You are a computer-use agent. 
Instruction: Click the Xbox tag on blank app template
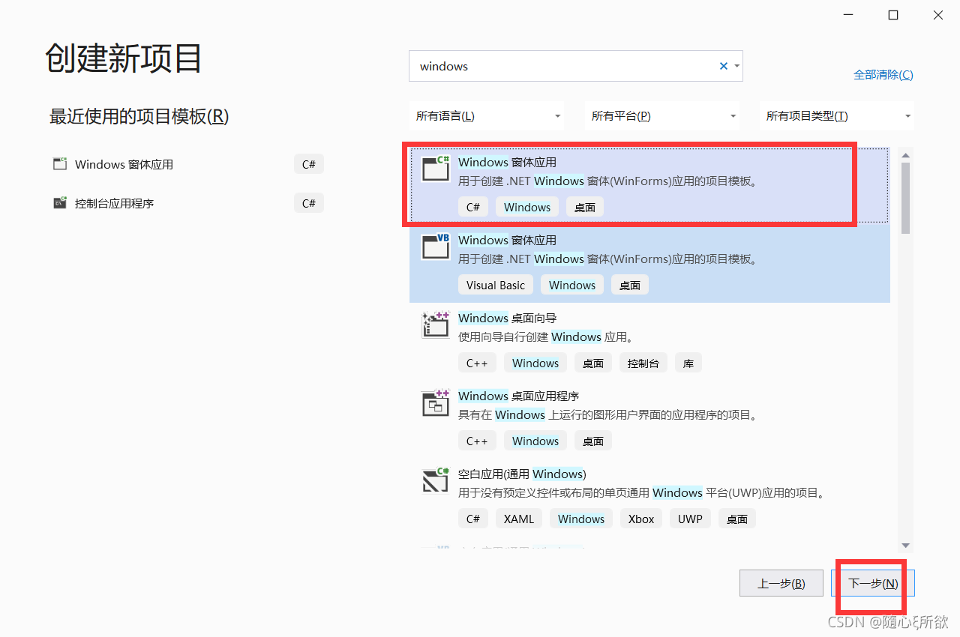641,519
